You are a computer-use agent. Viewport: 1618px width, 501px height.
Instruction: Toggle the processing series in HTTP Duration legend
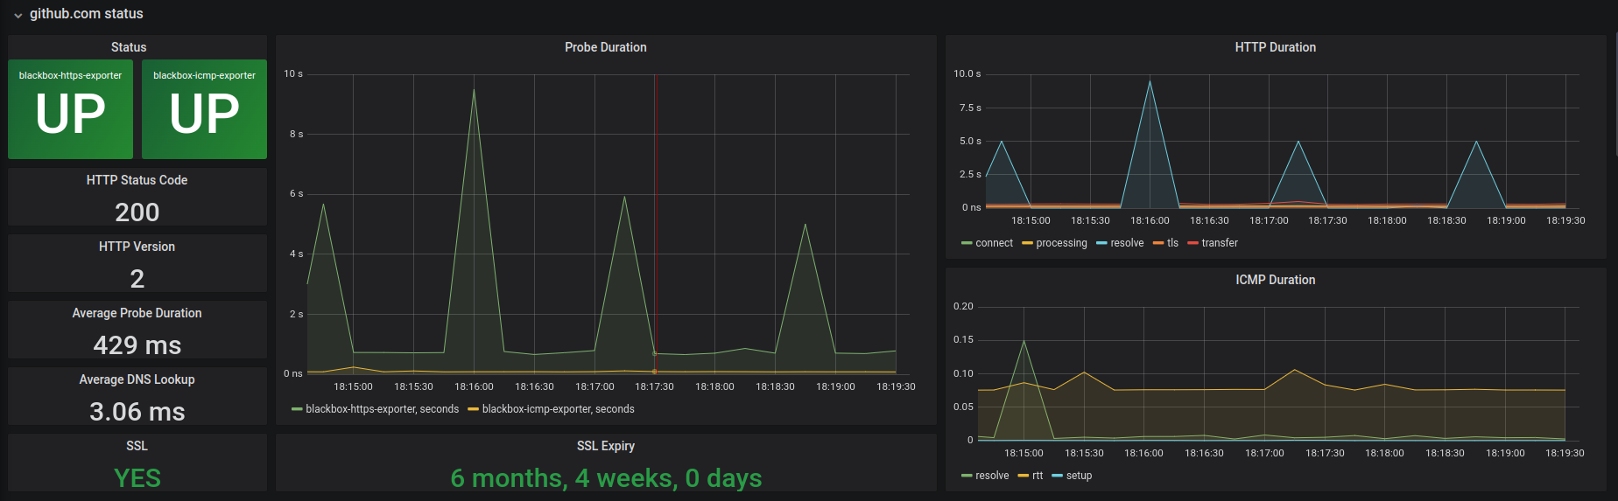[x=1061, y=243]
